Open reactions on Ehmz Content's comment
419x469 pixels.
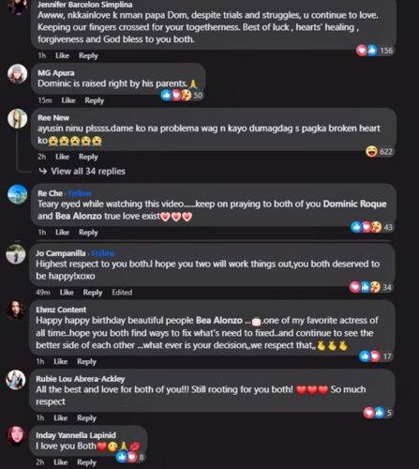376,356
